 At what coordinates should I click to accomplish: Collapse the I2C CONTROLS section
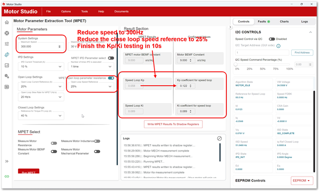311,32
